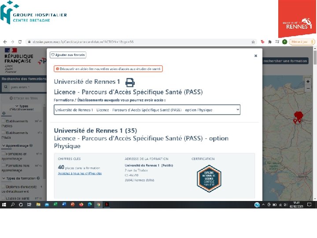Open help beside Types de formation

[38, 178]
